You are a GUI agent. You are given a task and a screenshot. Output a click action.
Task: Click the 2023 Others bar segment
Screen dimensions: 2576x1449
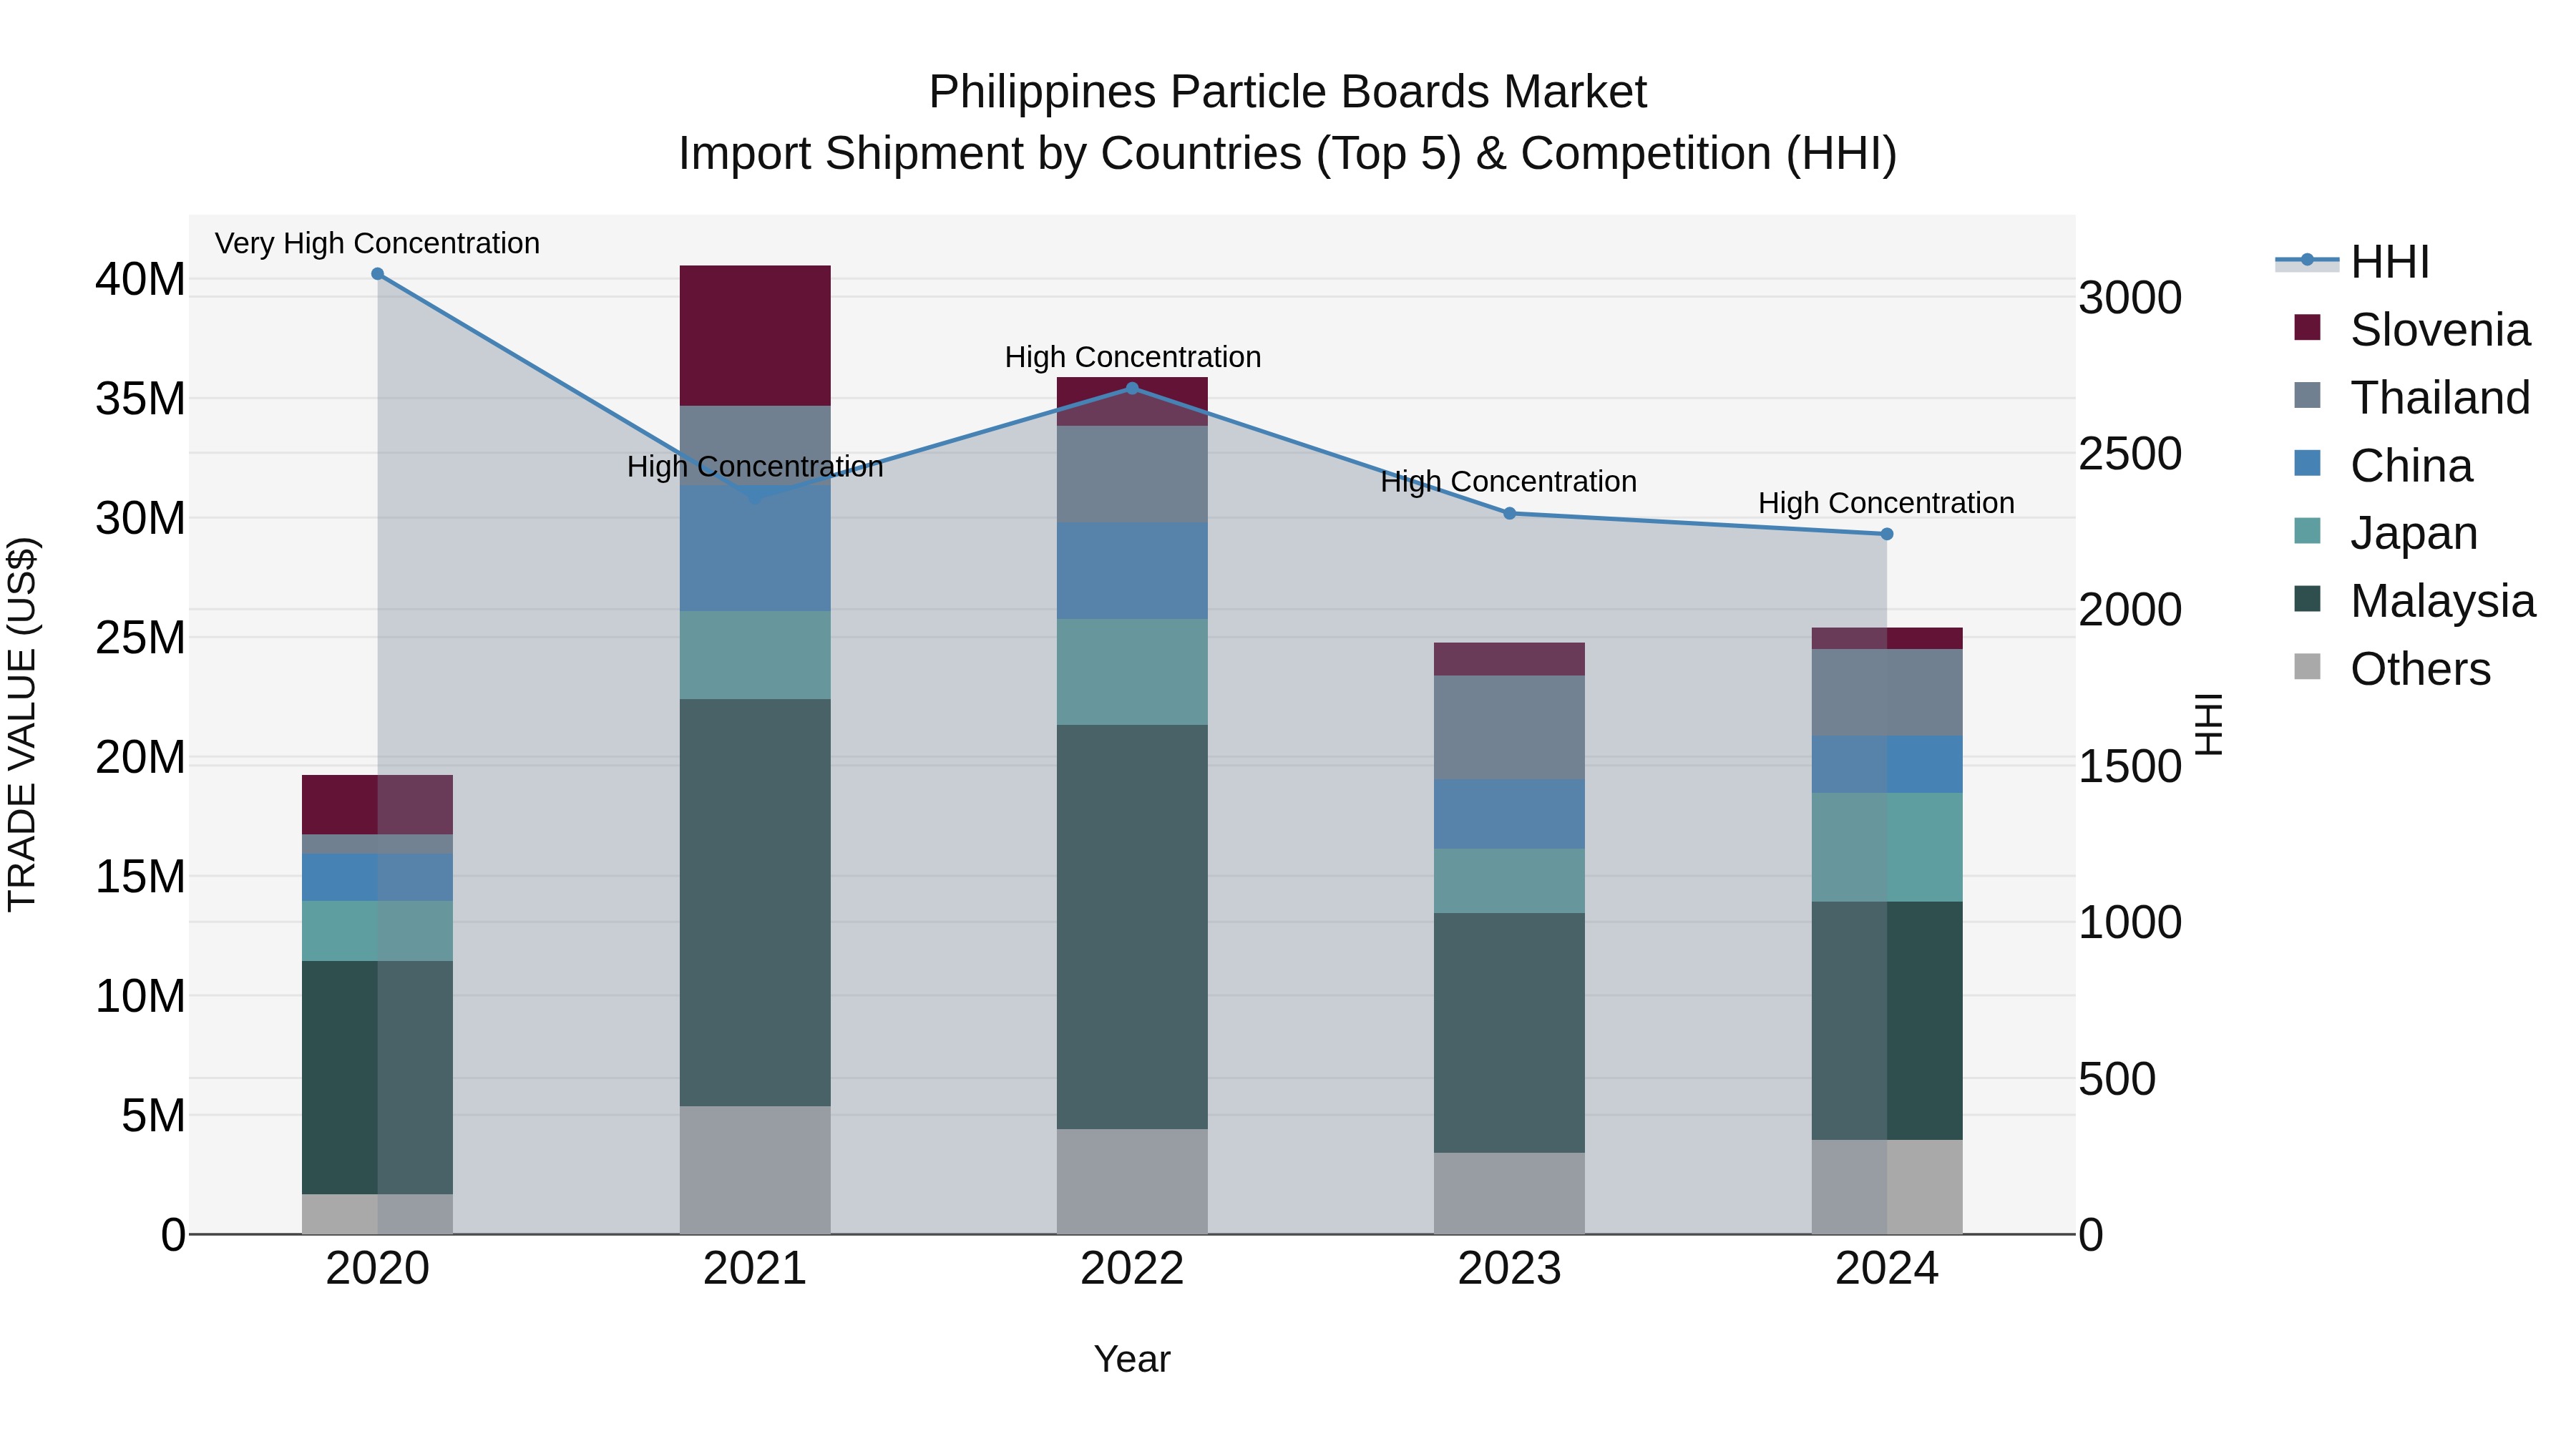(1510, 1193)
